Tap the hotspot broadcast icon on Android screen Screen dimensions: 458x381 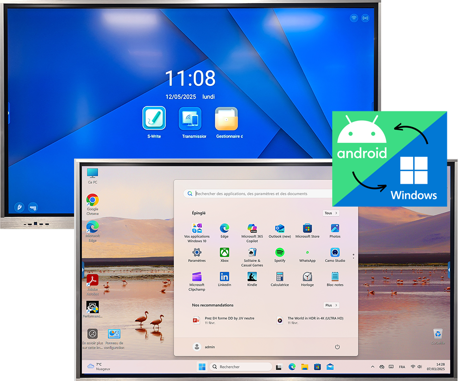[x=365, y=18]
